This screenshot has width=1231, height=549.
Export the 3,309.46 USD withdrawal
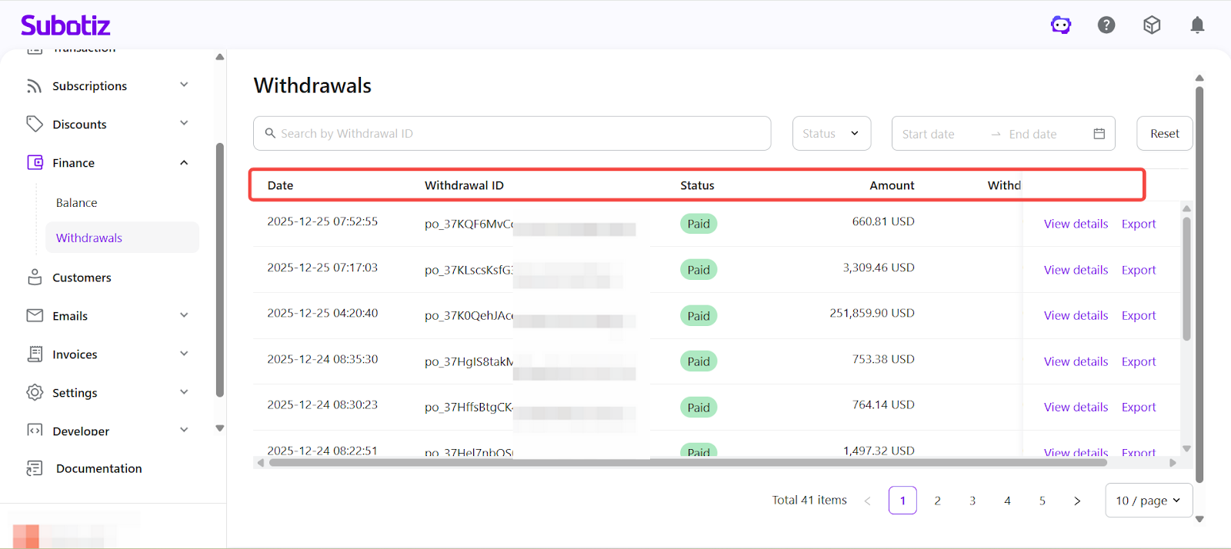coord(1138,270)
